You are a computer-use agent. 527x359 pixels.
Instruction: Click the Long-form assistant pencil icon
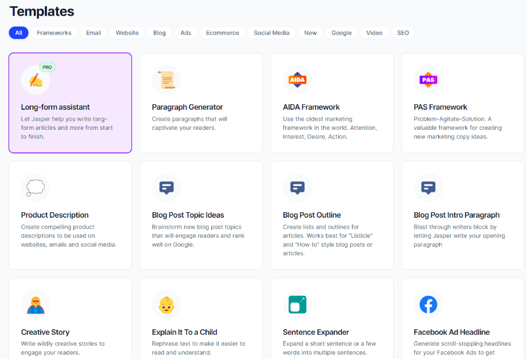tap(36, 80)
